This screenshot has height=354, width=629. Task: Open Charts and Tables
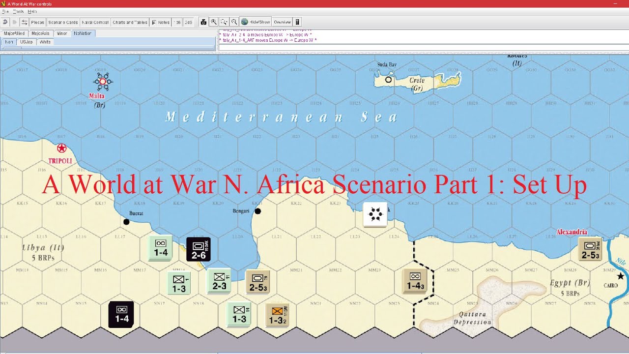point(130,22)
